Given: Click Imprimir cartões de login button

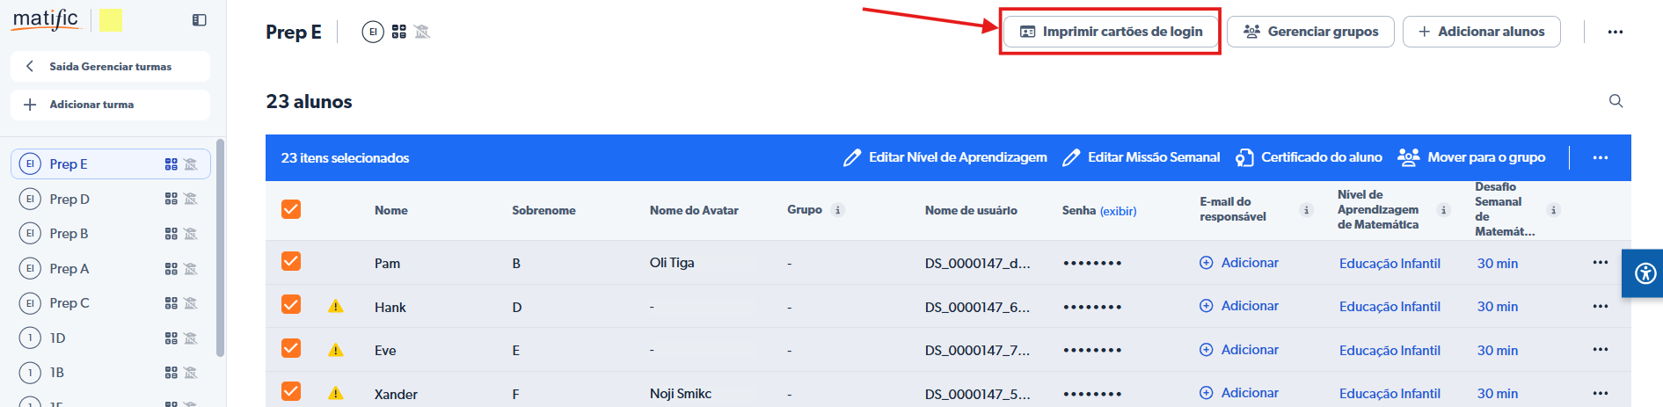Looking at the screenshot, I should coord(1111,32).
